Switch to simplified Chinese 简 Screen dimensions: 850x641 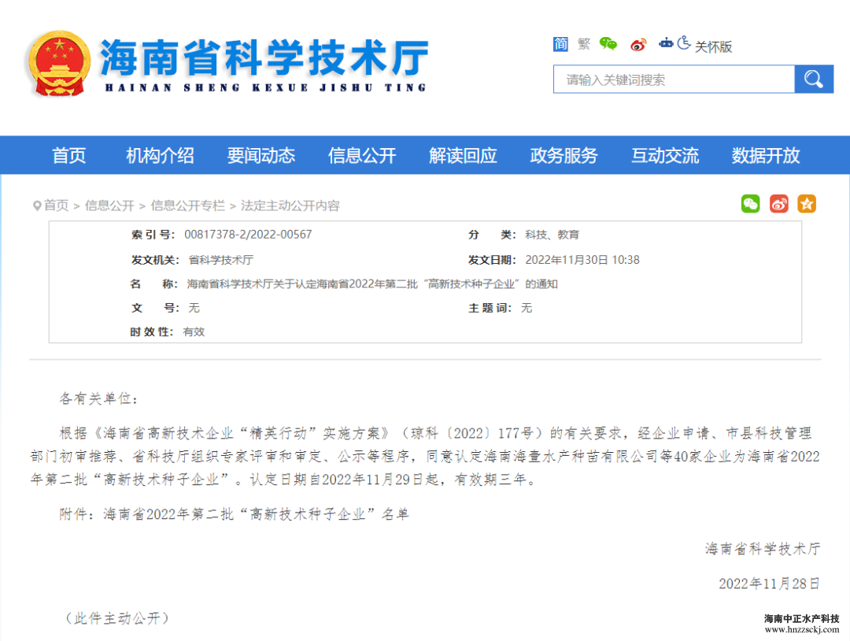point(560,44)
